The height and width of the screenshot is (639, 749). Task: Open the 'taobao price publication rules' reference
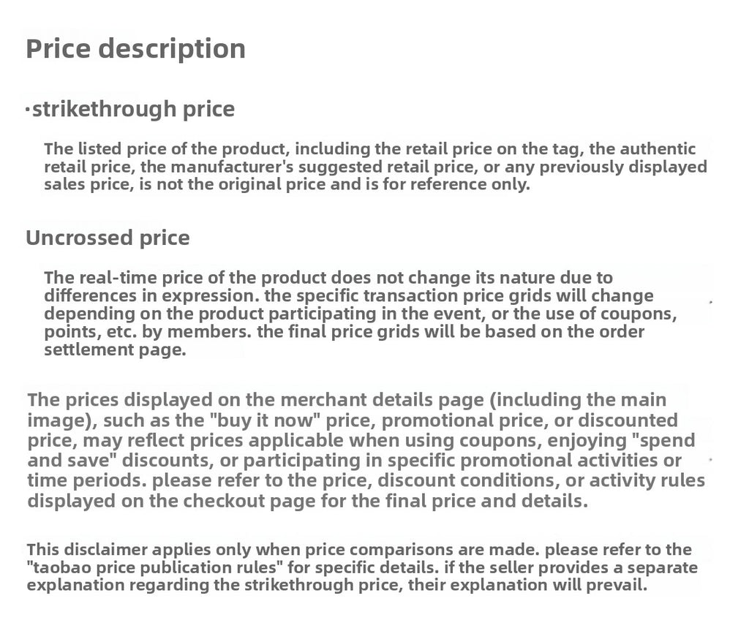tap(154, 567)
